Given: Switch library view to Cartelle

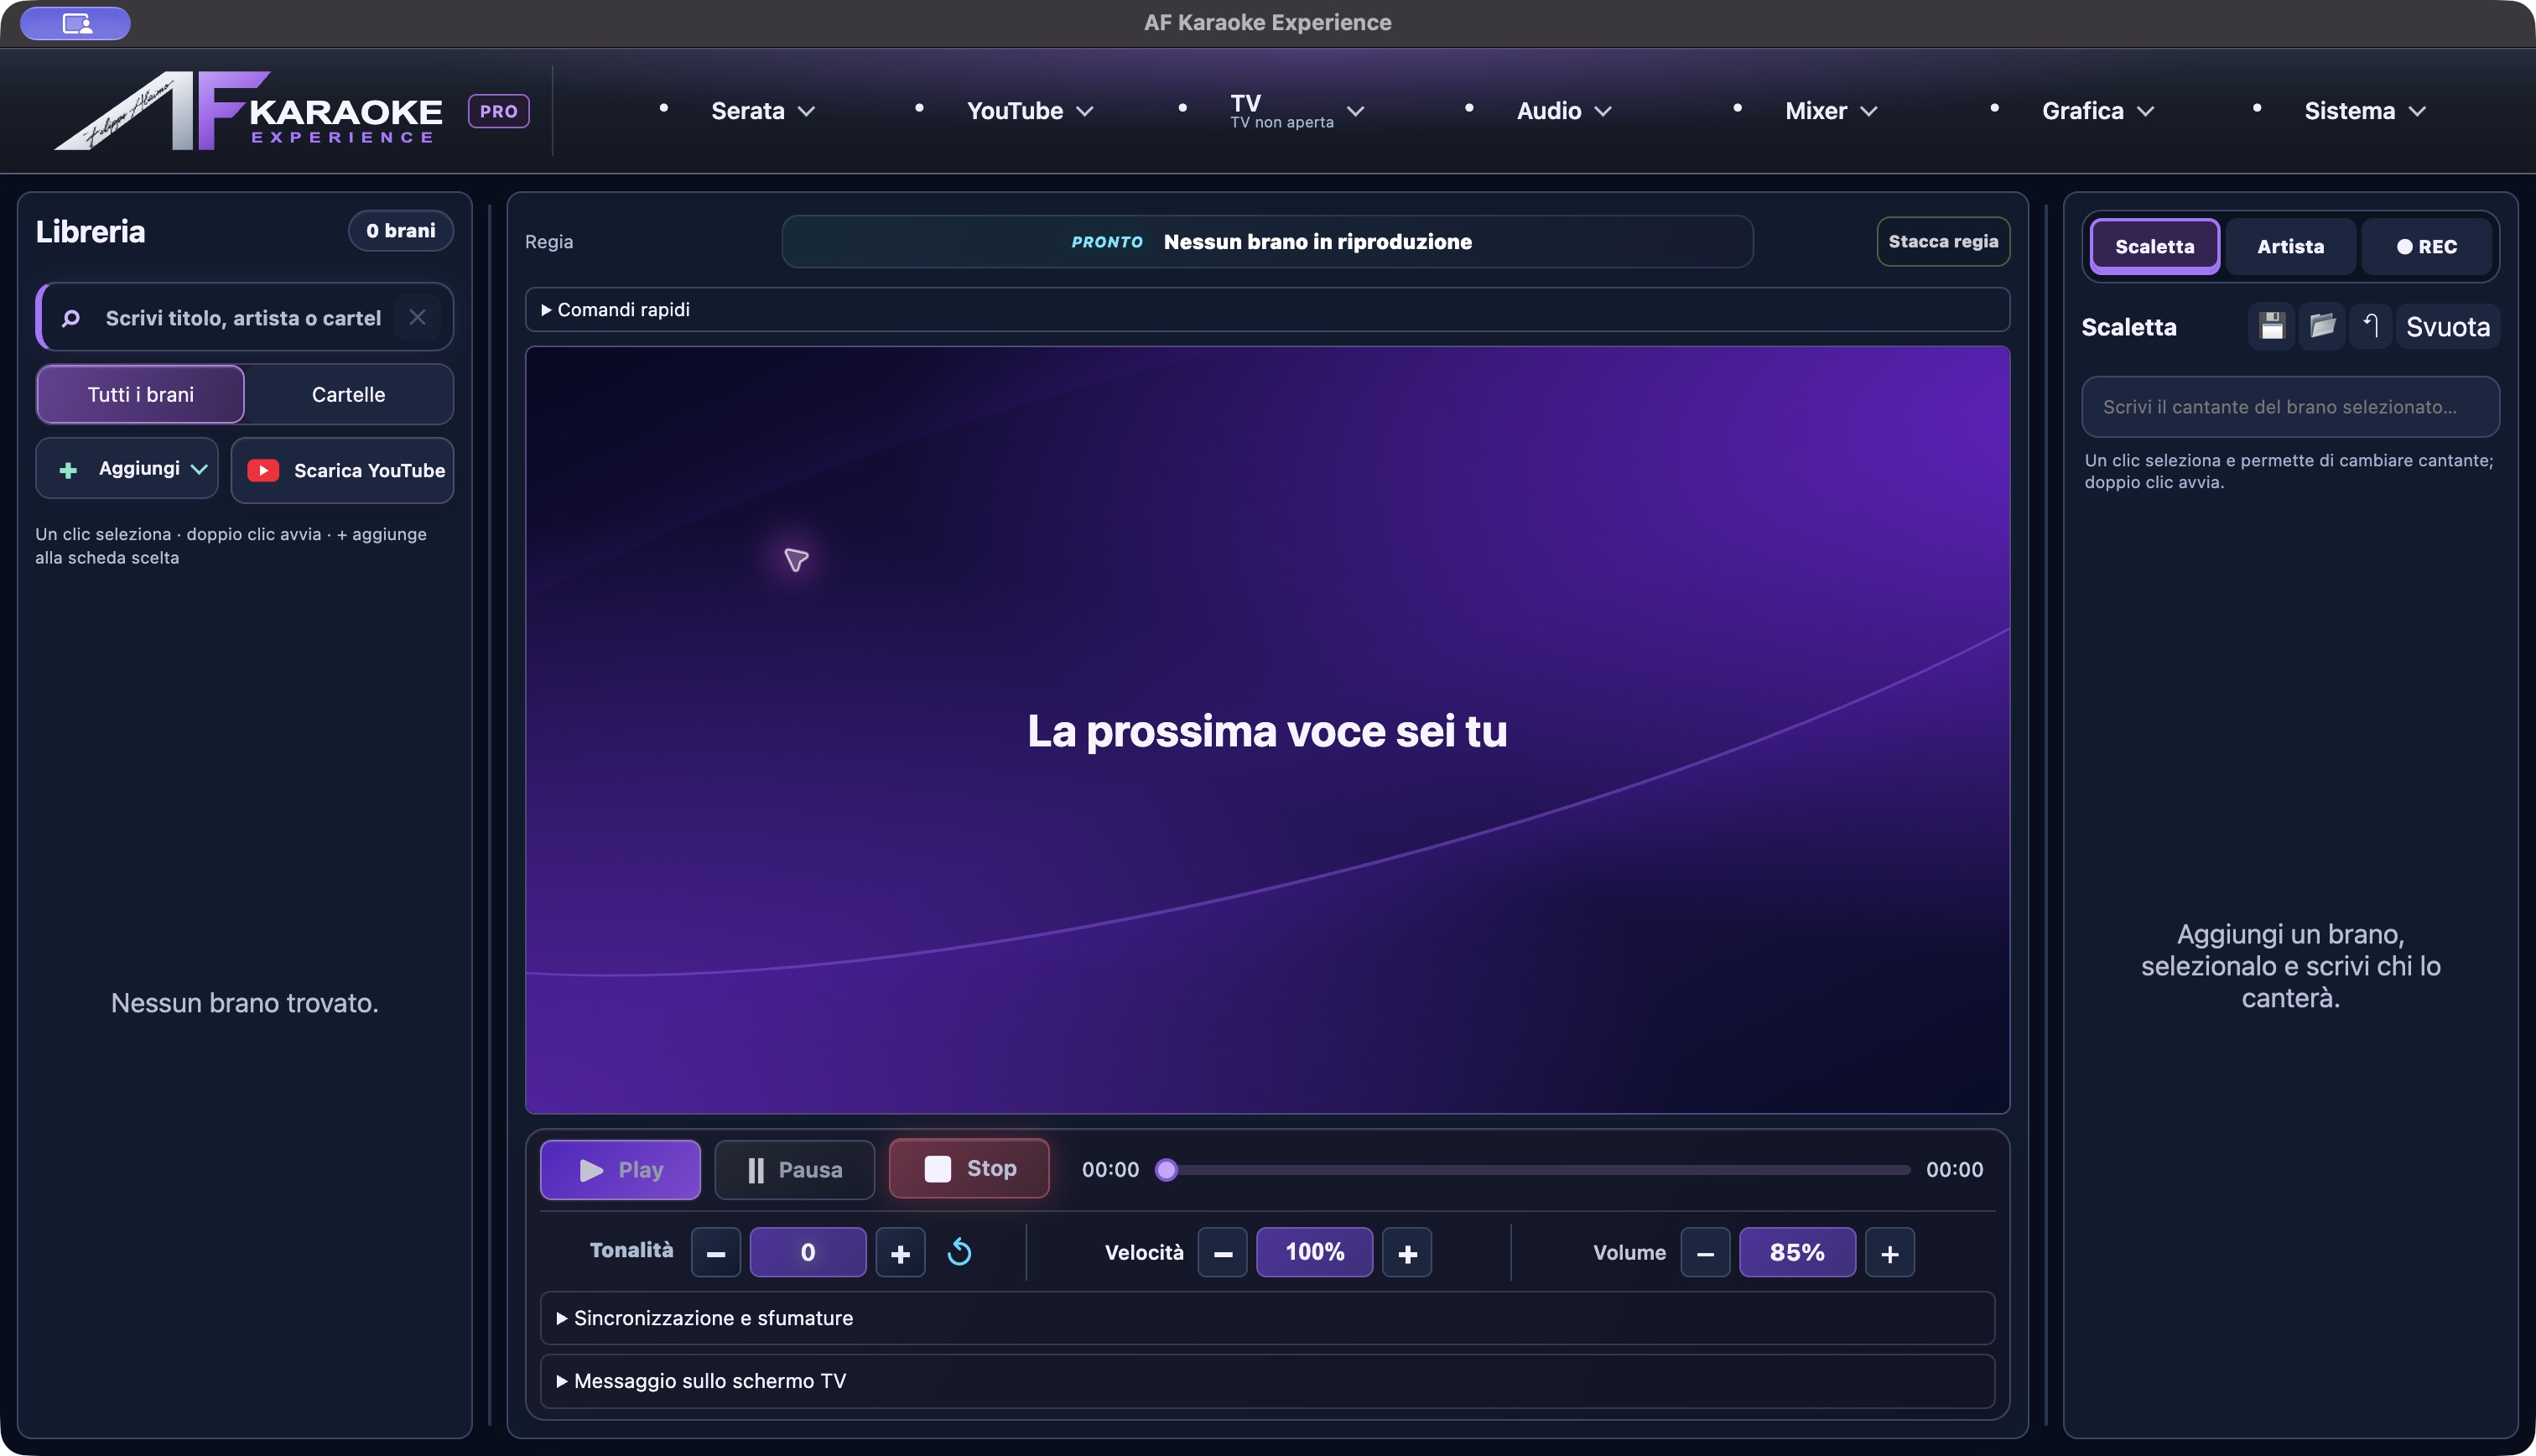Looking at the screenshot, I should click(348, 394).
